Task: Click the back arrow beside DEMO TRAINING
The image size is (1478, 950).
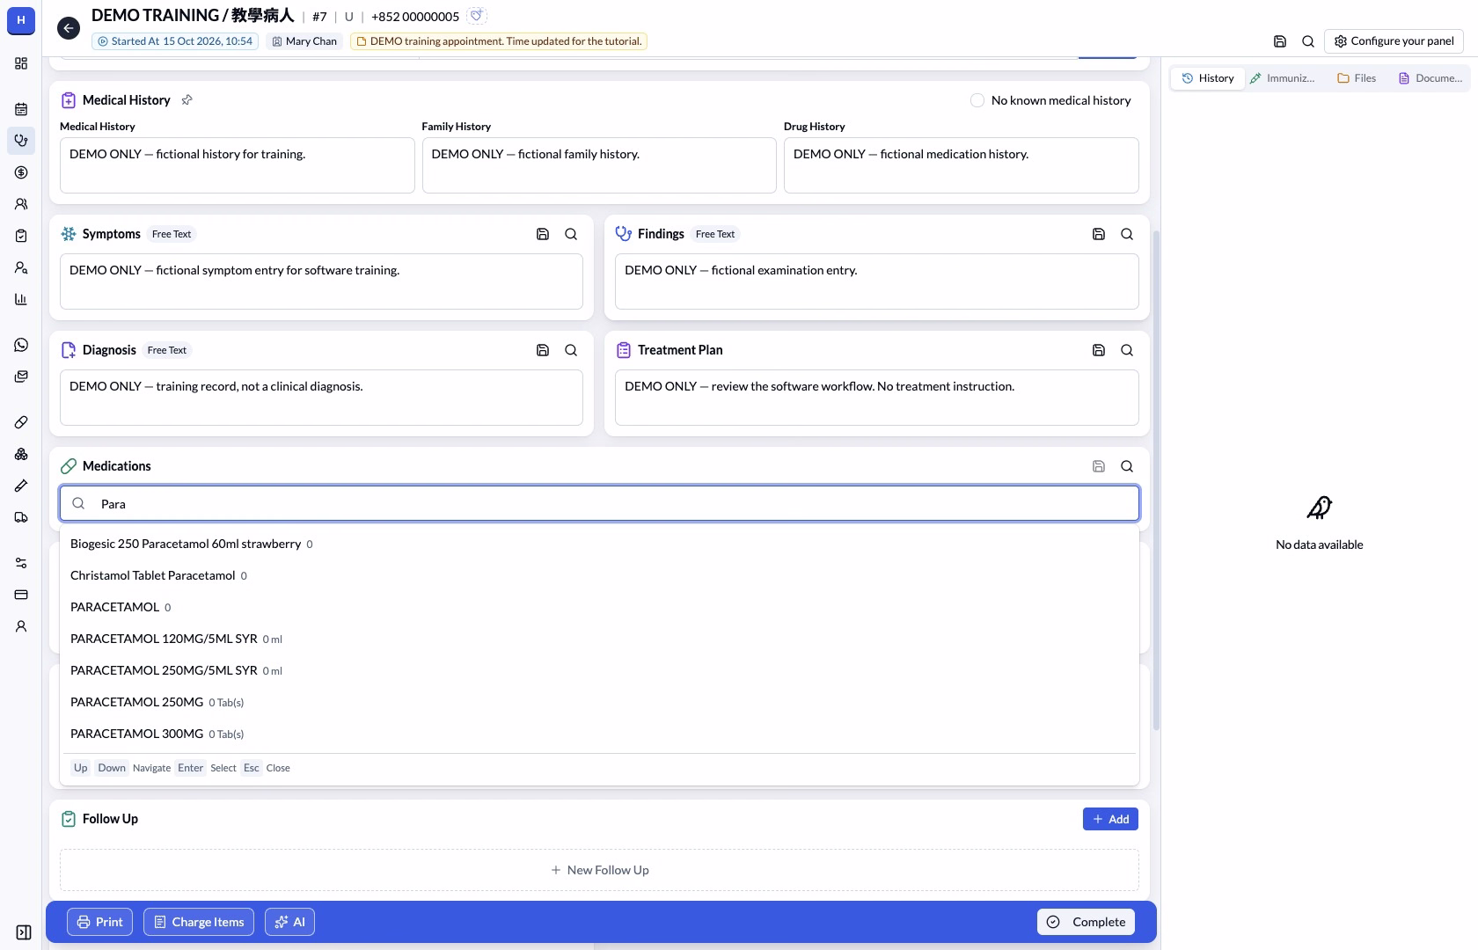Action: tap(69, 28)
